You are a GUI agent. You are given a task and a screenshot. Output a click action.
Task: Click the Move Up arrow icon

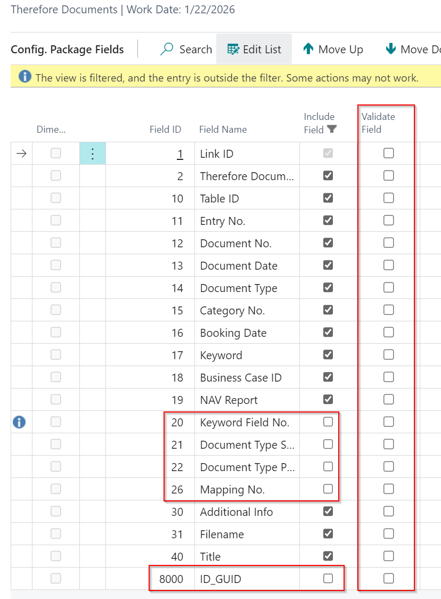pyautogui.click(x=308, y=49)
